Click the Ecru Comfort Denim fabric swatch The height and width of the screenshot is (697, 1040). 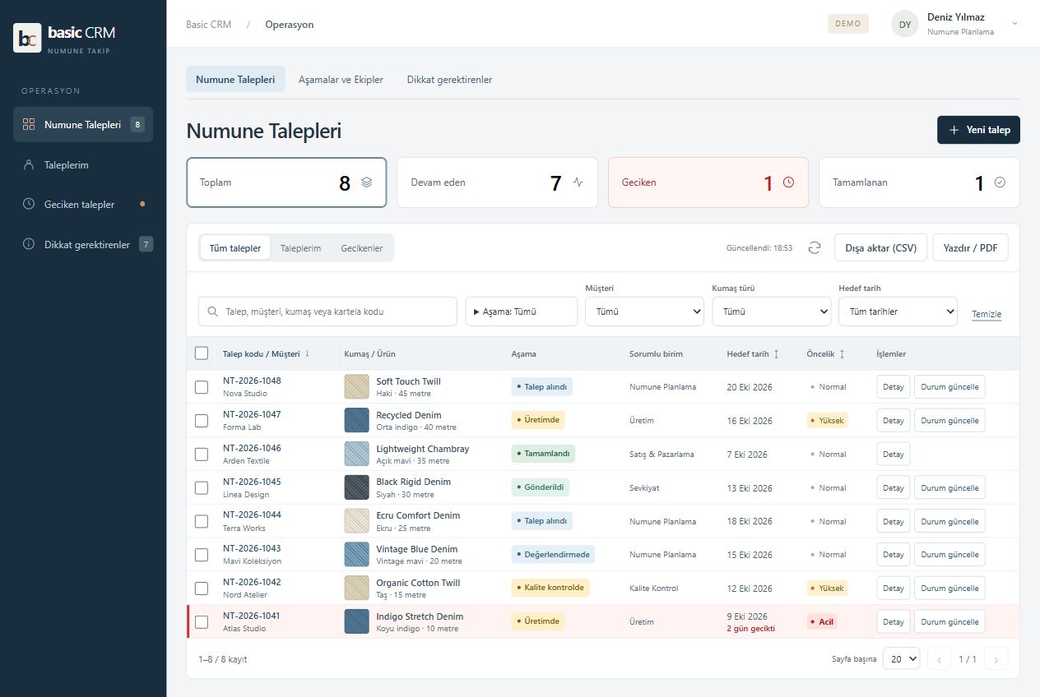[x=356, y=521]
